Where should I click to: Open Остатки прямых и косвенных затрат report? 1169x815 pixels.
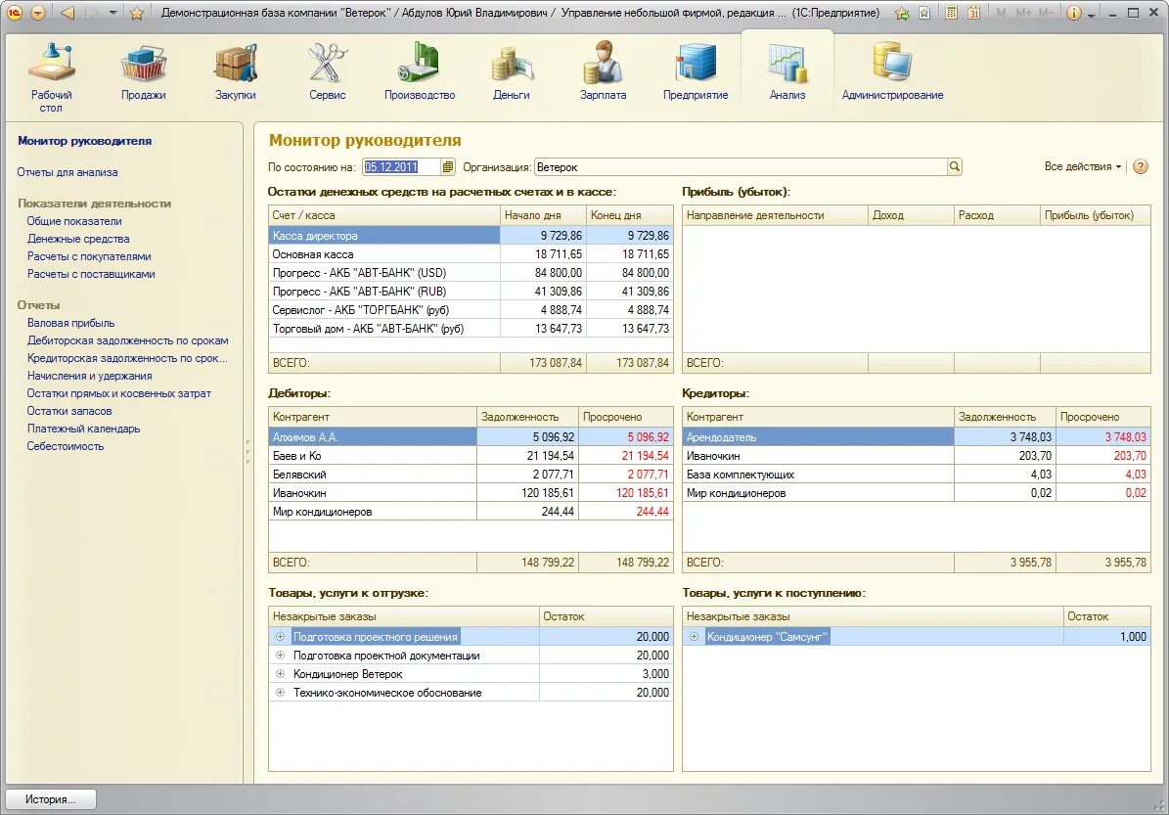(118, 393)
